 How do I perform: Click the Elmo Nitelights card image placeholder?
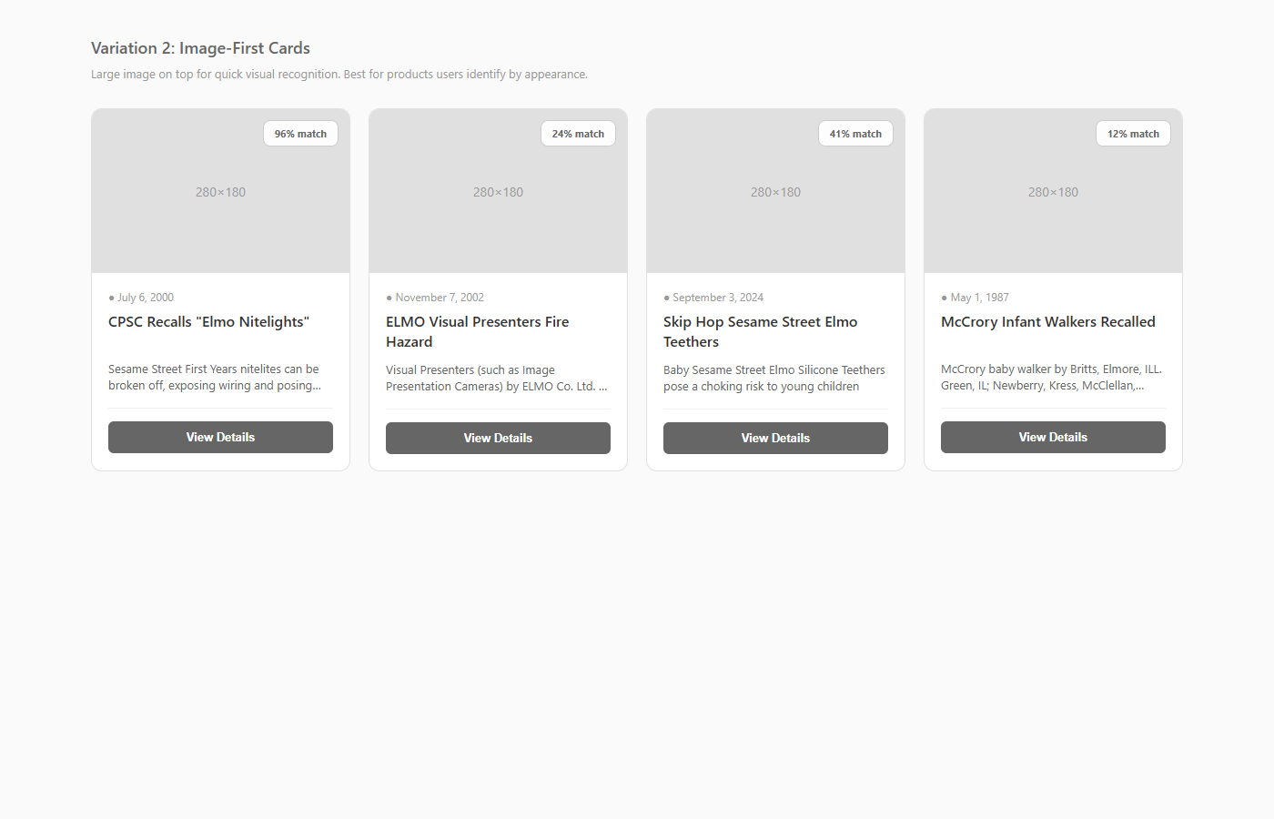220,191
